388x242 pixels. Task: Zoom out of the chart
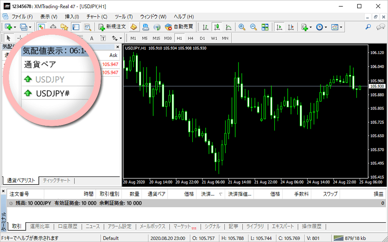(253, 27)
